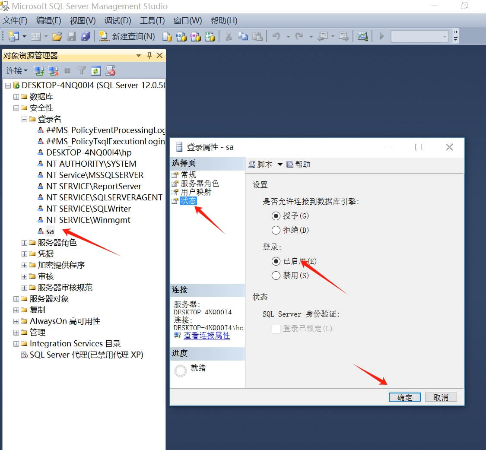Collapse the 登录名 (Logins) folder
Image resolution: width=486 pixels, height=450 pixels.
click(x=24, y=119)
